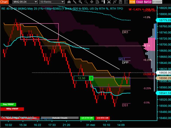
Task: Click the -0.5% level label
Action: tap(146, 103)
